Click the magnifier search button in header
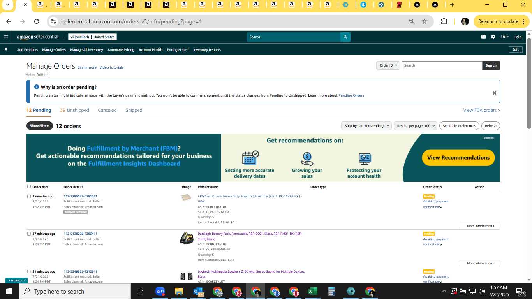 [345, 37]
